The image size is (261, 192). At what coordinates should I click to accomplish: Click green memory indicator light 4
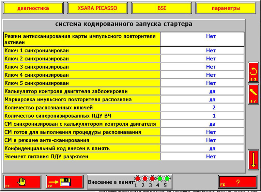coord(160,179)
